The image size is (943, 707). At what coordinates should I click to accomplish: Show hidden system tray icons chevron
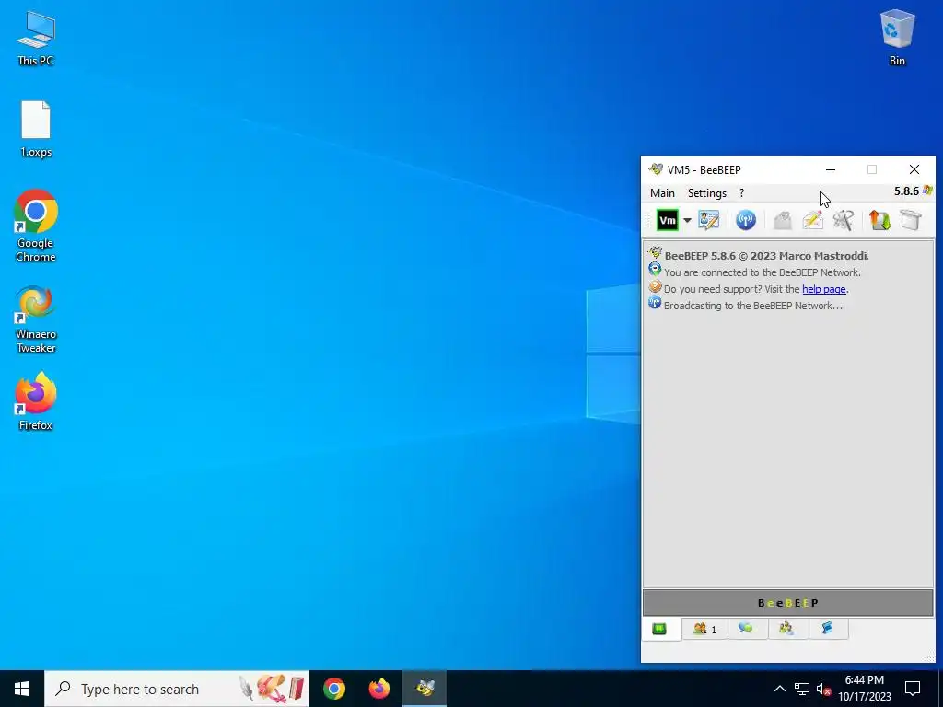[x=779, y=689]
